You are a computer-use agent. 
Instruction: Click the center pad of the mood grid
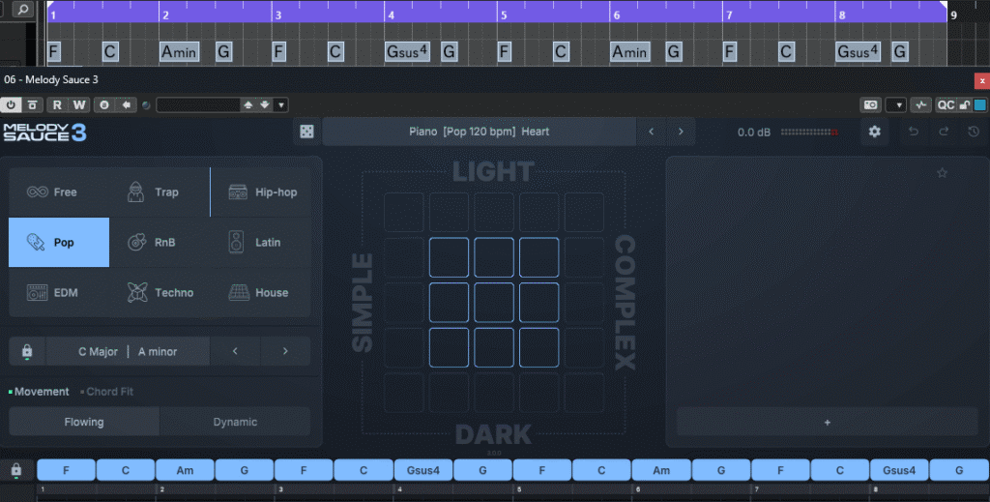pos(494,302)
